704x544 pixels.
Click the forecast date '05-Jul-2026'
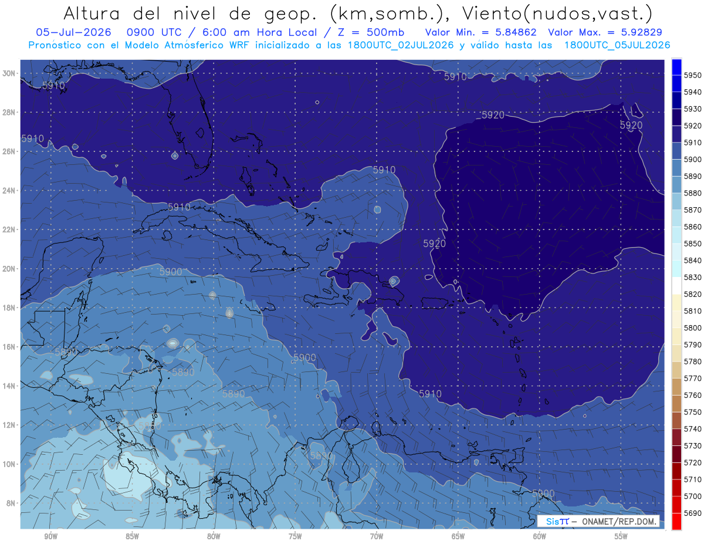pos(73,32)
